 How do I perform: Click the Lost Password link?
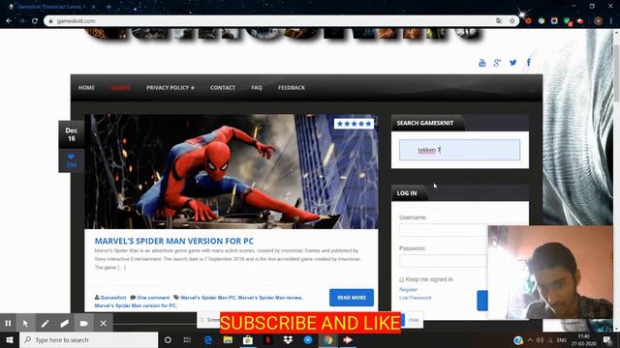pos(416,298)
